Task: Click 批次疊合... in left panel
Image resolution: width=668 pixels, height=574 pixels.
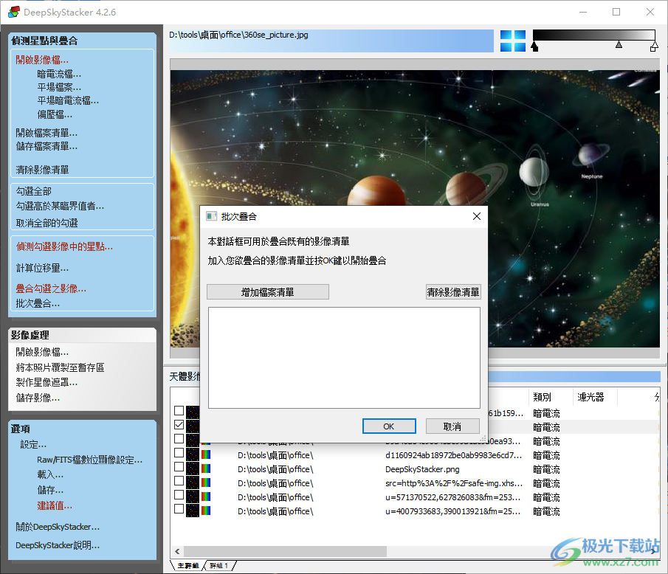Action: tap(38, 304)
